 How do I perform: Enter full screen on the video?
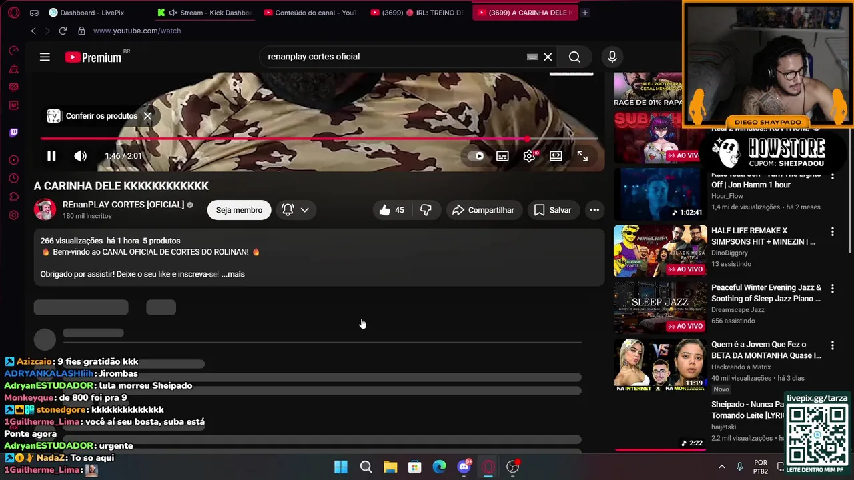click(582, 156)
